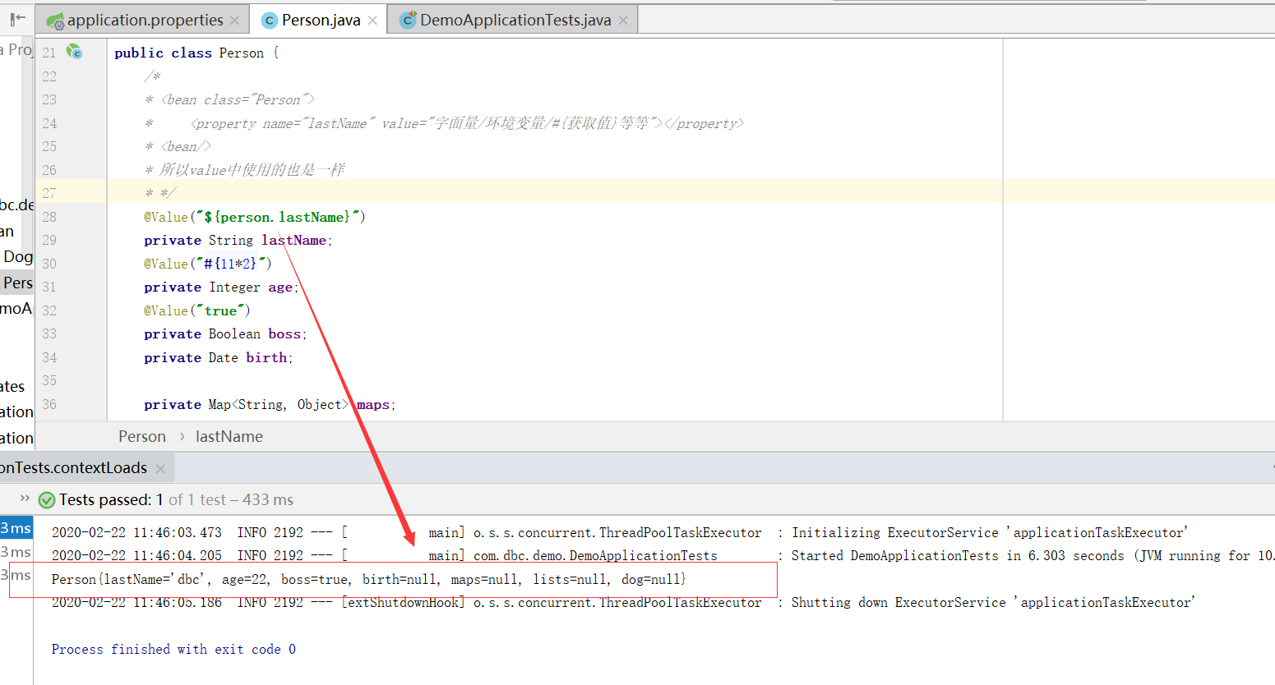Click the Tests passed green check icon

coord(47,499)
